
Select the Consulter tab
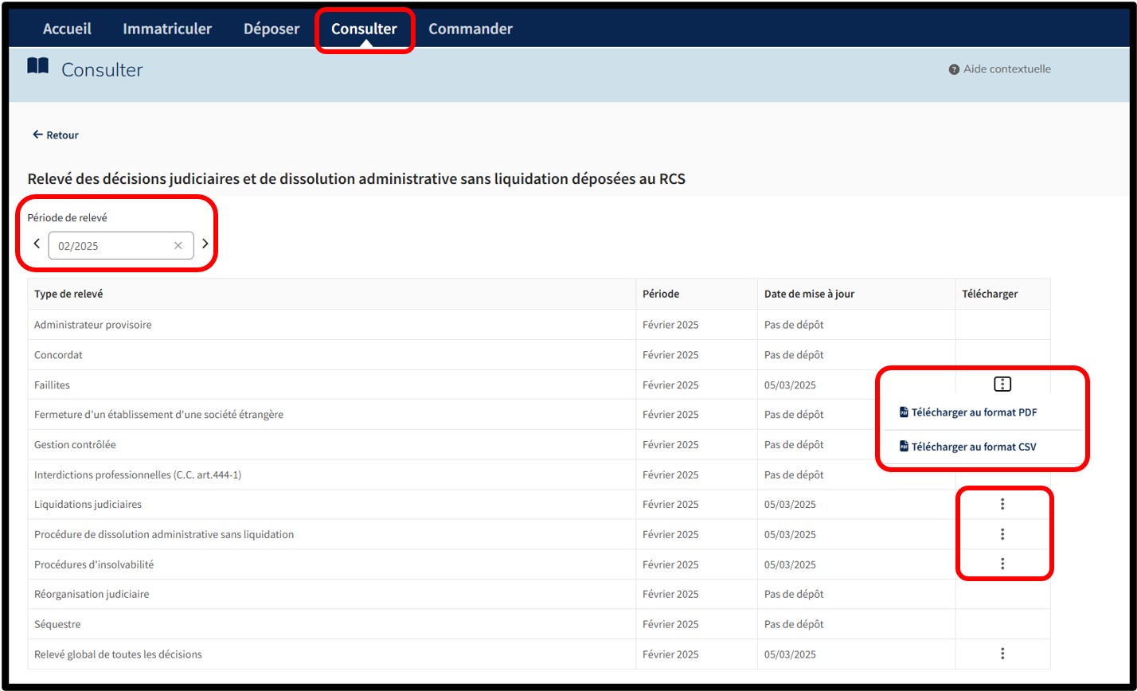(x=364, y=29)
